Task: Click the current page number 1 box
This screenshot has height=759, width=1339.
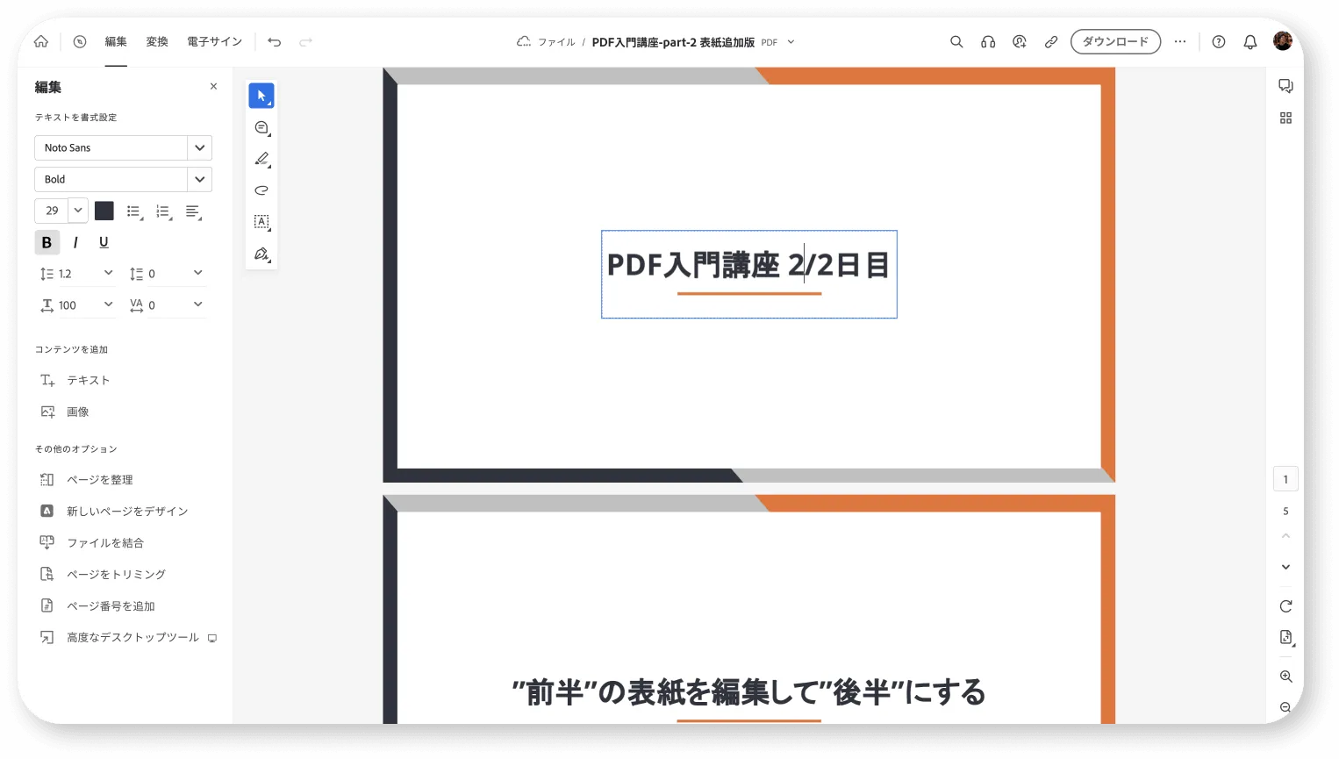Action: [x=1285, y=479]
